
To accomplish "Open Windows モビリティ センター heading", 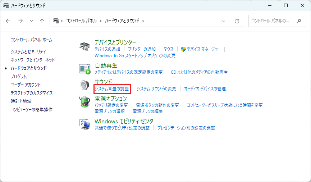I will click(x=126, y=121).
